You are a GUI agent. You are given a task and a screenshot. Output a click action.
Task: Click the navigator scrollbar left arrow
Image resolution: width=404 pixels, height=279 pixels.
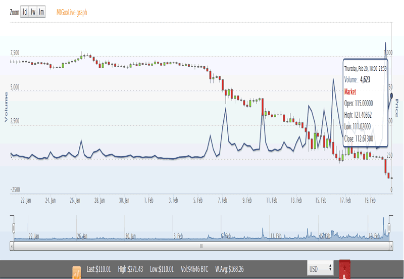[x=12, y=246]
